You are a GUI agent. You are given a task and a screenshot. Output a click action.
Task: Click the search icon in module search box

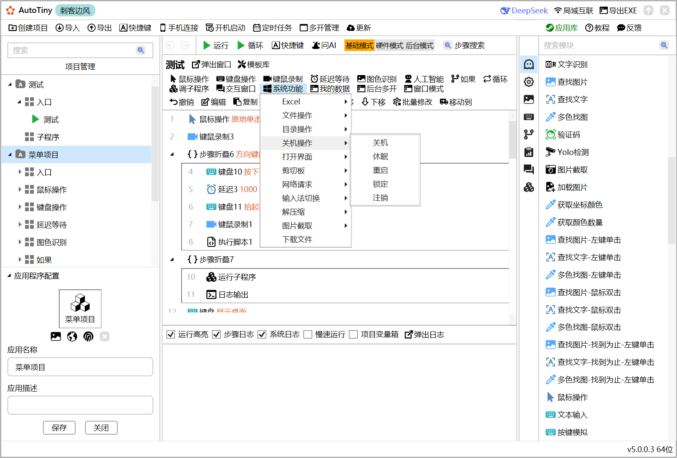(x=664, y=45)
